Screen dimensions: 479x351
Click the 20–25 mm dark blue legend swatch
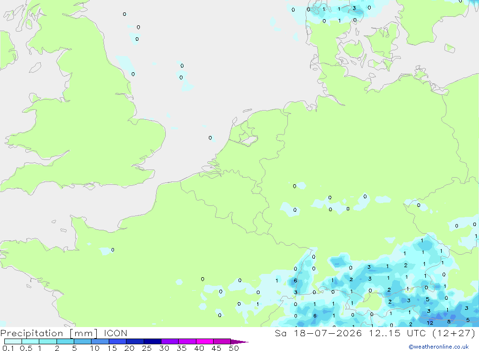pos(135,341)
